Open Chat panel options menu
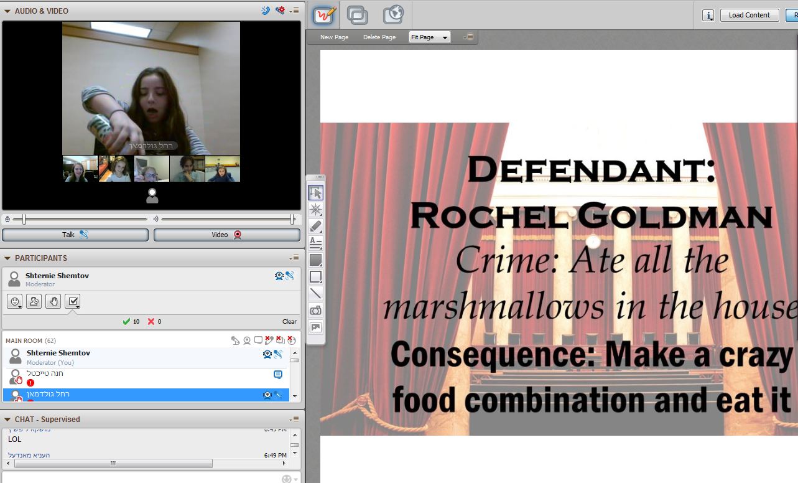This screenshot has width=798, height=483. (295, 419)
